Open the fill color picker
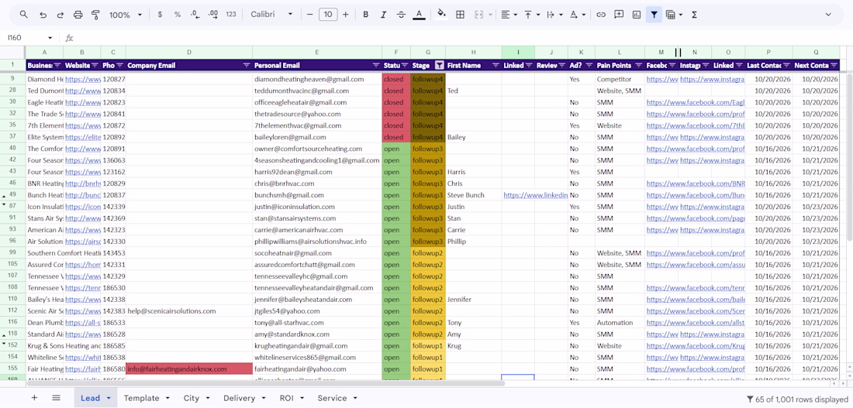 tap(442, 15)
